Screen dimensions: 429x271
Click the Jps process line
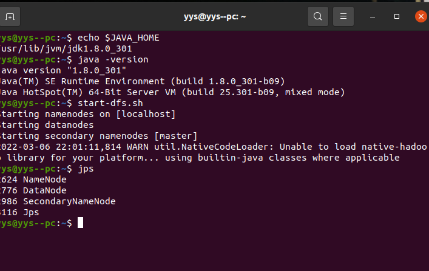19,212
